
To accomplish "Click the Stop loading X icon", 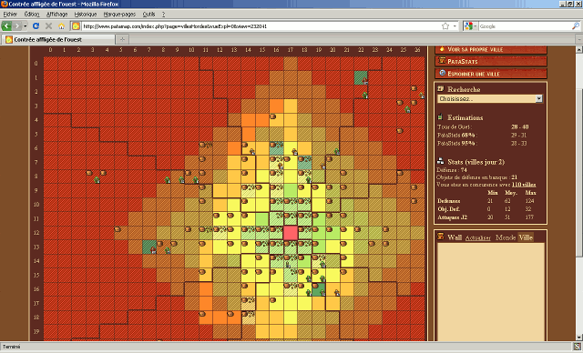I will [48, 26].
